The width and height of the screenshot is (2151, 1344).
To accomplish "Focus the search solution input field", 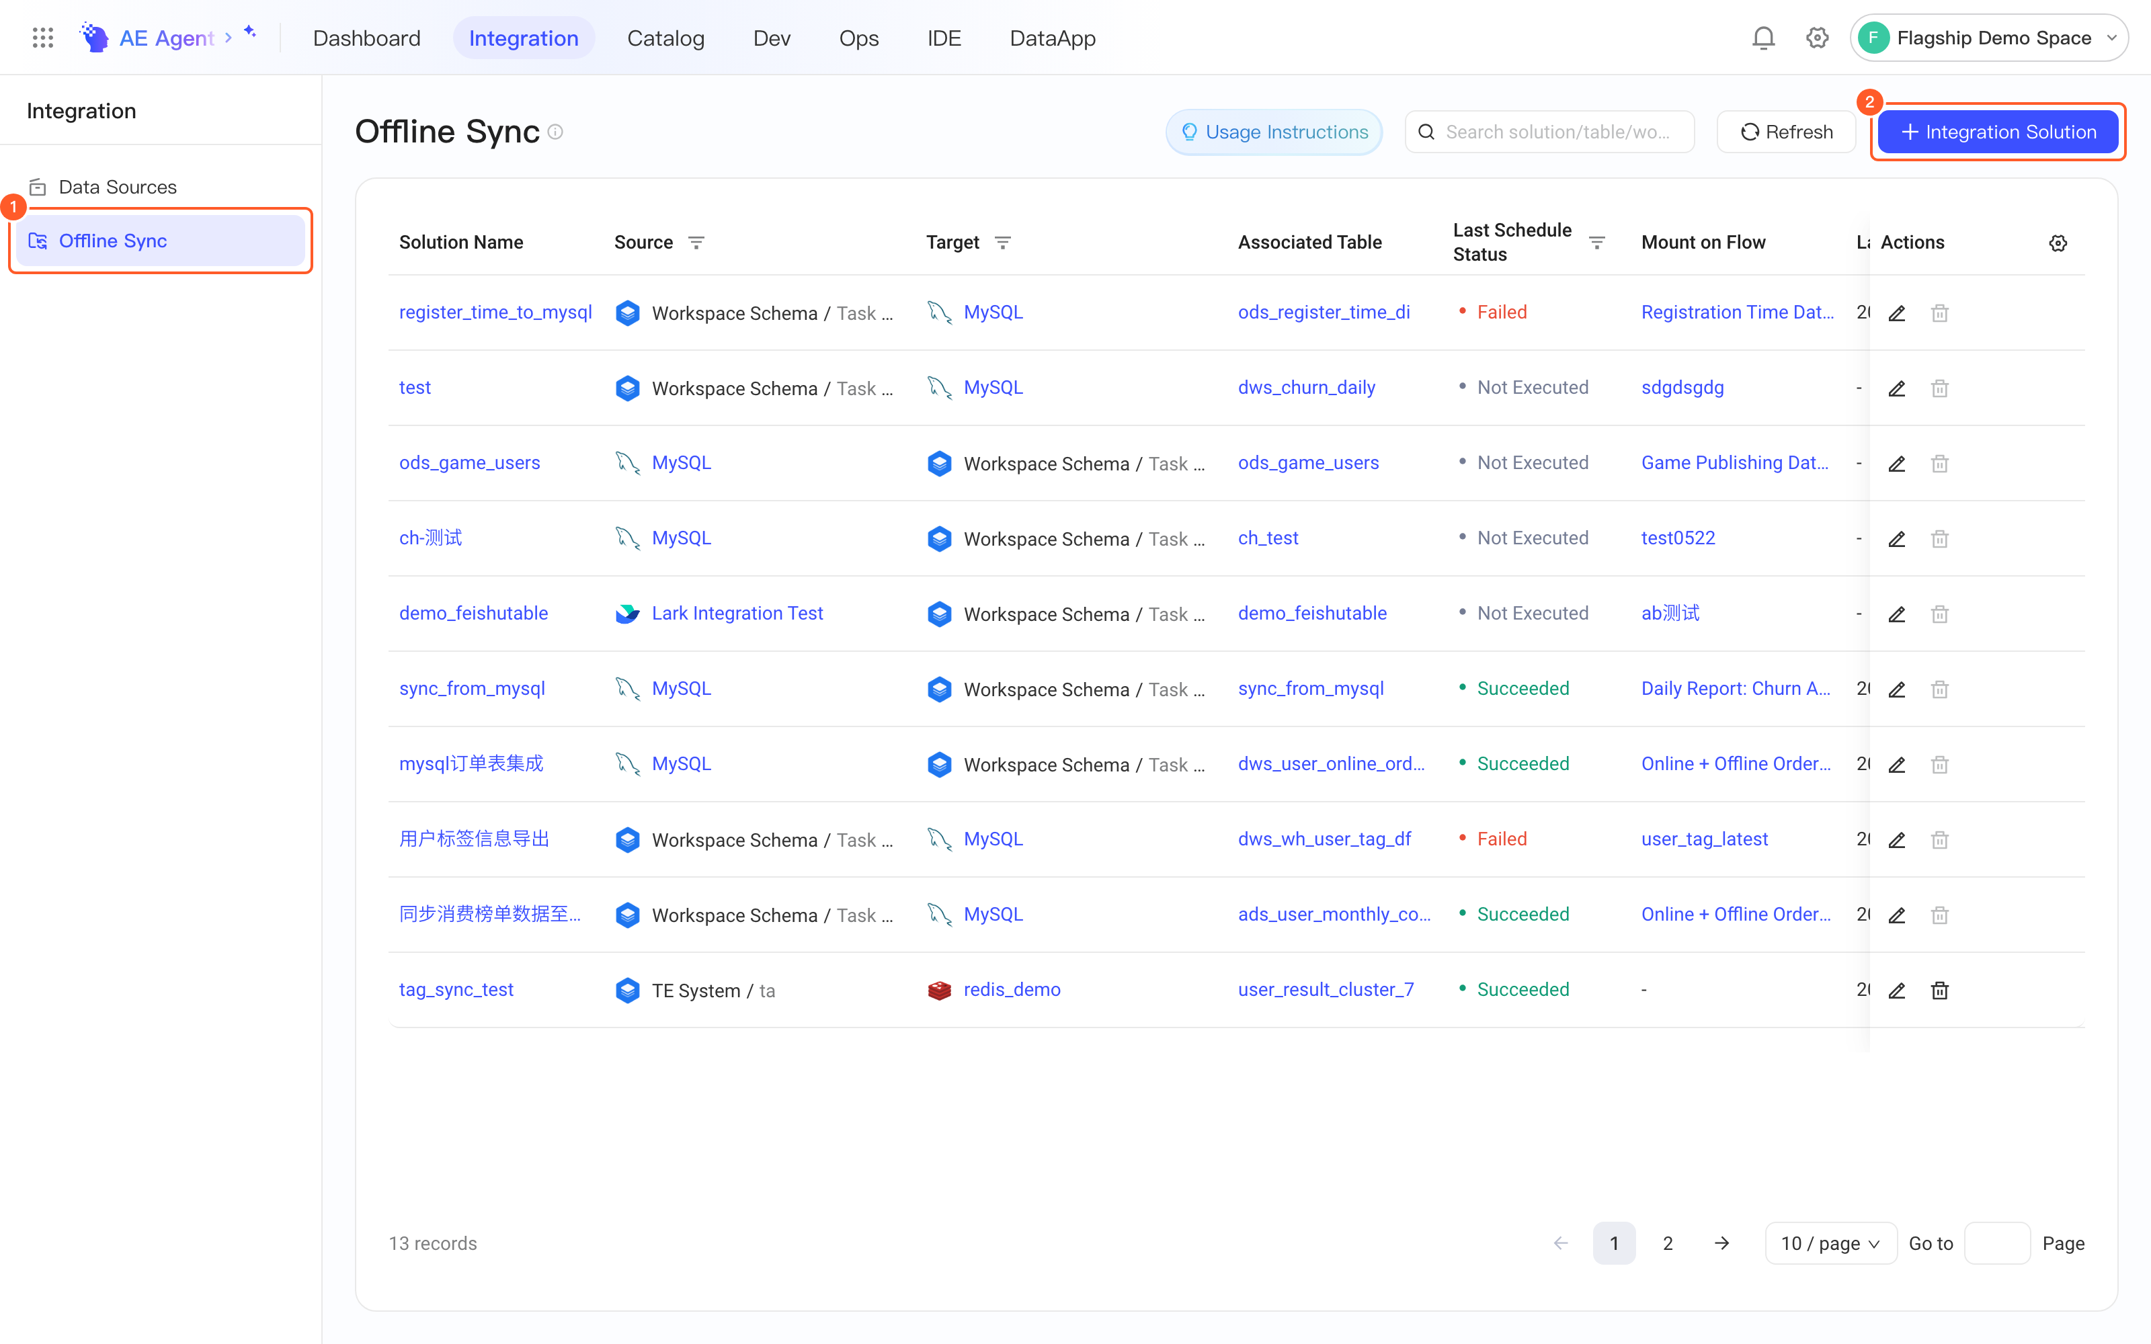I will point(1548,132).
